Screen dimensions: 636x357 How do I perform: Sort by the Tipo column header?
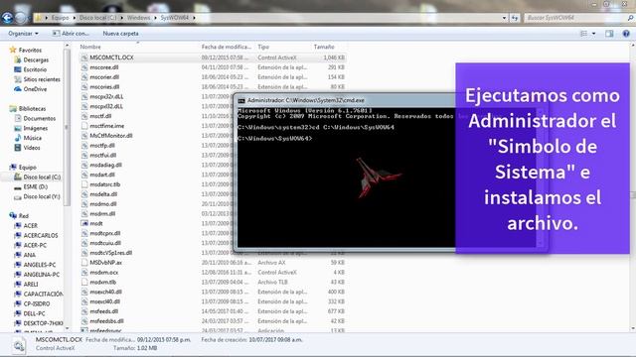pos(263,47)
